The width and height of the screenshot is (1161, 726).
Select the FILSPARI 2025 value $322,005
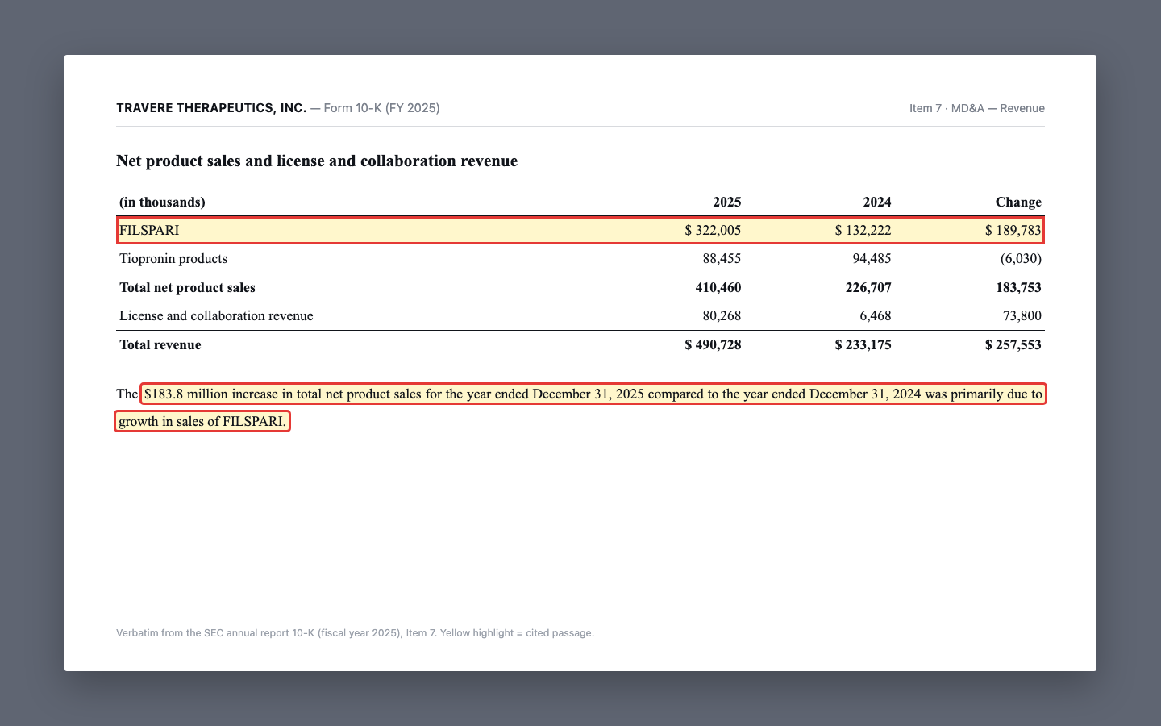click(713, 230)
